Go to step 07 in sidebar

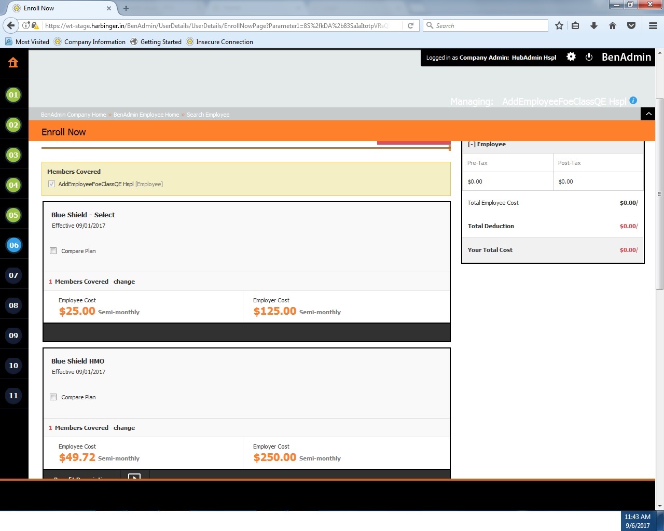[x=13, y=275]
